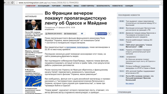Click the comment count 68
The image size is (167, 94).
coord(82,34)
